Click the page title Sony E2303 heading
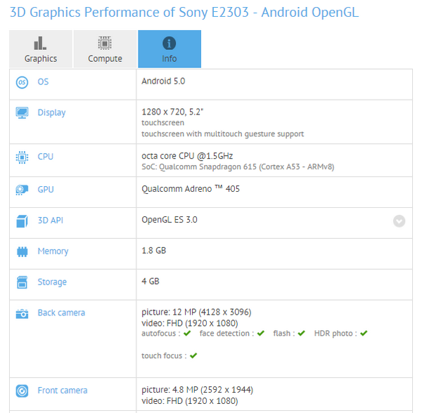Viewport: 422px width, 413px height. pos(184,13)
